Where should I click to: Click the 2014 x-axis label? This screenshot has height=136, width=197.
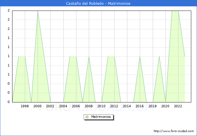pos(127,106)
